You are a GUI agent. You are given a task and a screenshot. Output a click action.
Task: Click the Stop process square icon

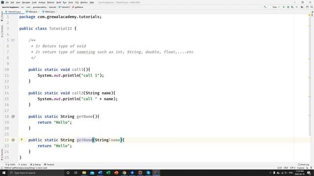click(296, 7)
